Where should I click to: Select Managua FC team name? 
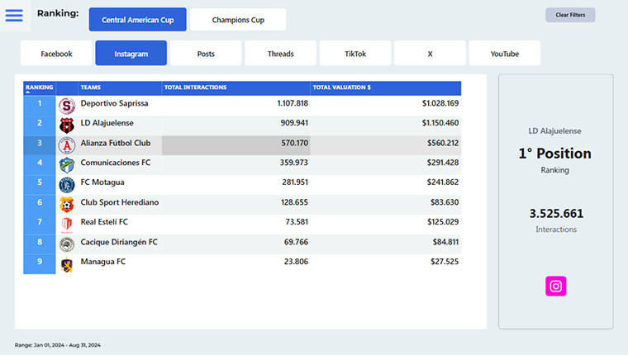(103, 262)
